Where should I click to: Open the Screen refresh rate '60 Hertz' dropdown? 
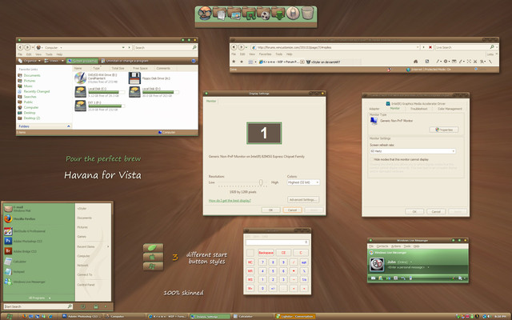413,151
